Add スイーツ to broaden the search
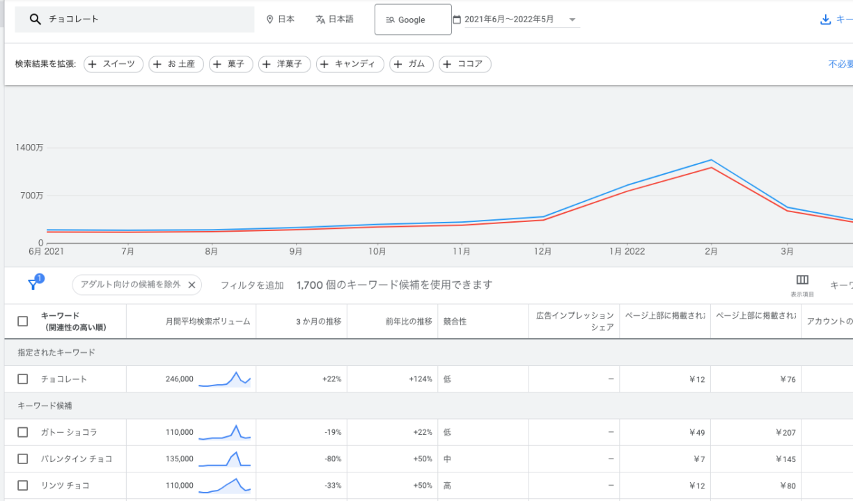The image size is (853, 501). pyautogui.click(x=114, y=64)
